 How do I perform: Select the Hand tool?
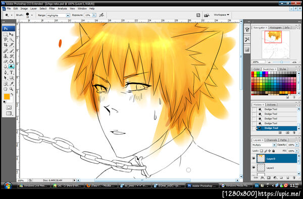(6, 89)
